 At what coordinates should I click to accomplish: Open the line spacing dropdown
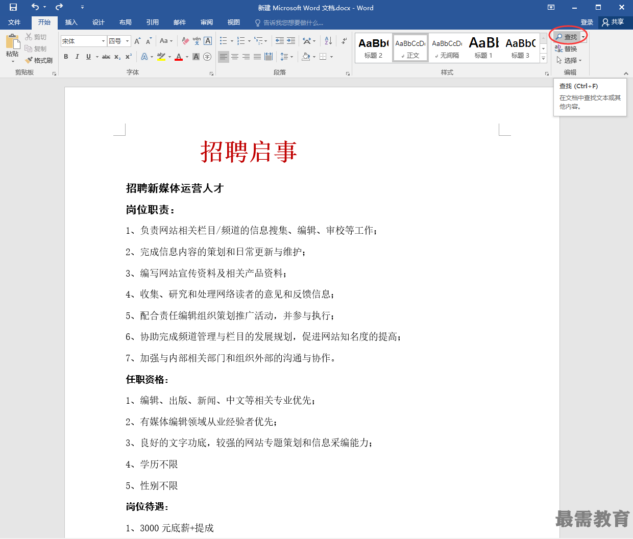(287, 57)
